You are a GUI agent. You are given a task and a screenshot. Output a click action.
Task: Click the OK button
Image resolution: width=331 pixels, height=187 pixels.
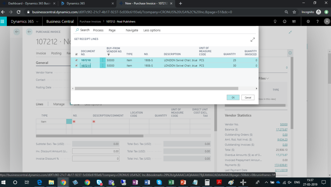pyautogui.click(x=233, y=97)
